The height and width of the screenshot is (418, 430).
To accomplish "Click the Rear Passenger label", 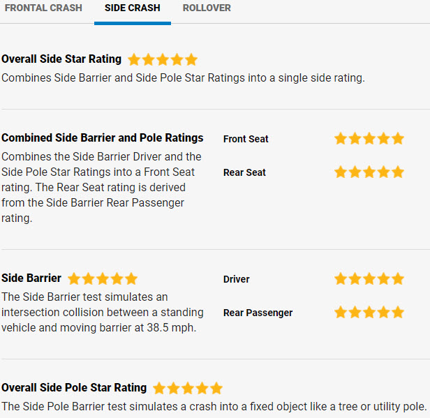I will pyautogui.click(x=258, y=313).
